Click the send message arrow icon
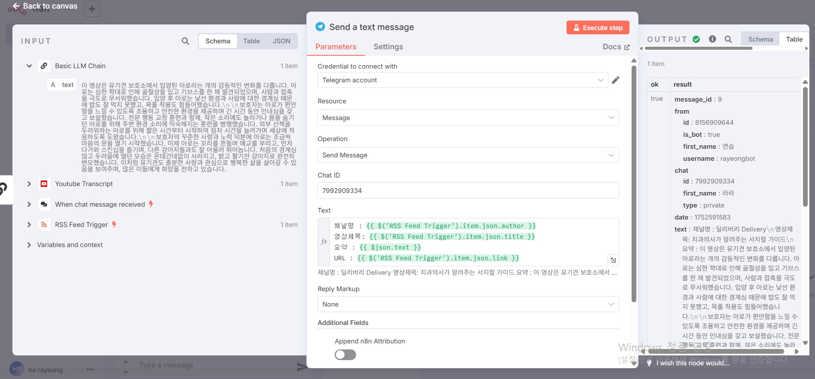The width and height of the screenshot is (815, 379). (x=302, y=367)
